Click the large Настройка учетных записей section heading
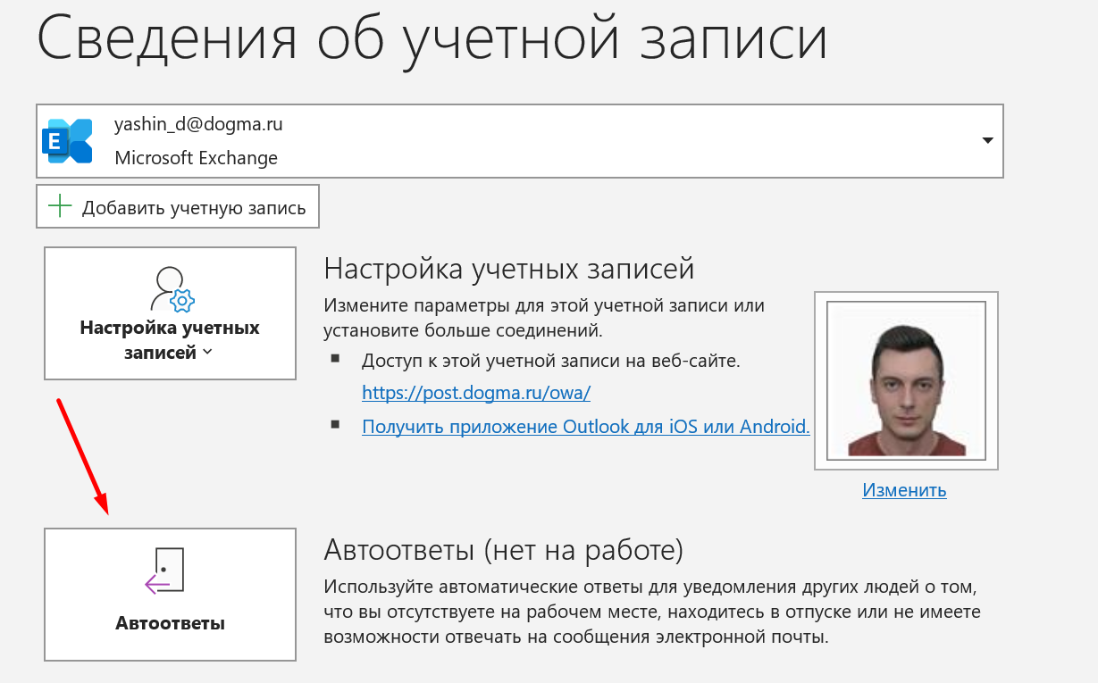Screen dimensions: 1098x683 [509, 268]
